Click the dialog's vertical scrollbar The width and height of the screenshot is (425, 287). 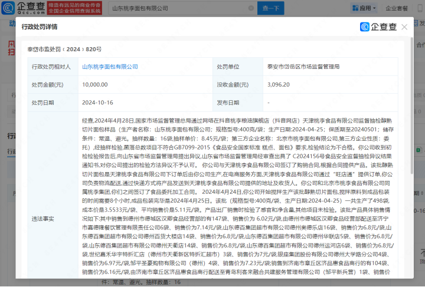pyautogui.click(x=412, y=105)
